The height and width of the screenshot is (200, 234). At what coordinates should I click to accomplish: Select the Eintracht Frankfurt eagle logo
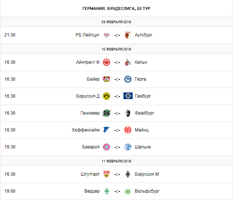point(106,62)
